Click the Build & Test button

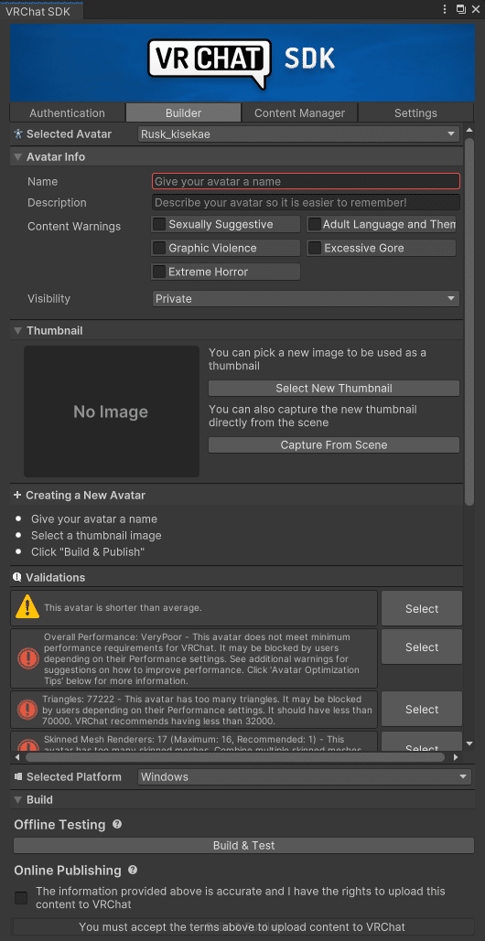pos(243,846)
